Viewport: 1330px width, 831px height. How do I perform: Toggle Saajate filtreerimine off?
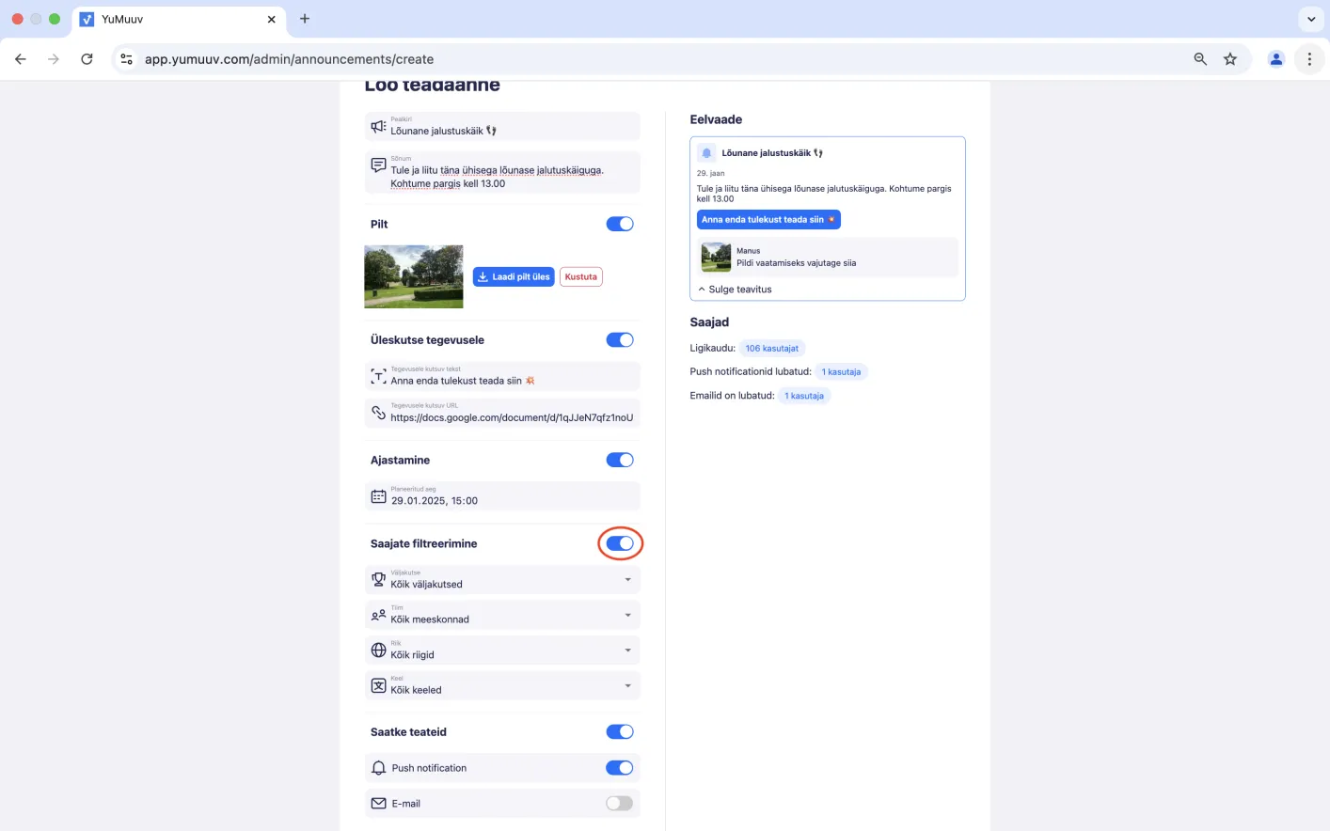[620, 543]
